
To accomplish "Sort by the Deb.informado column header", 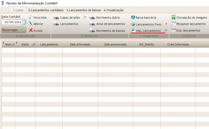I will click(80, 44).
